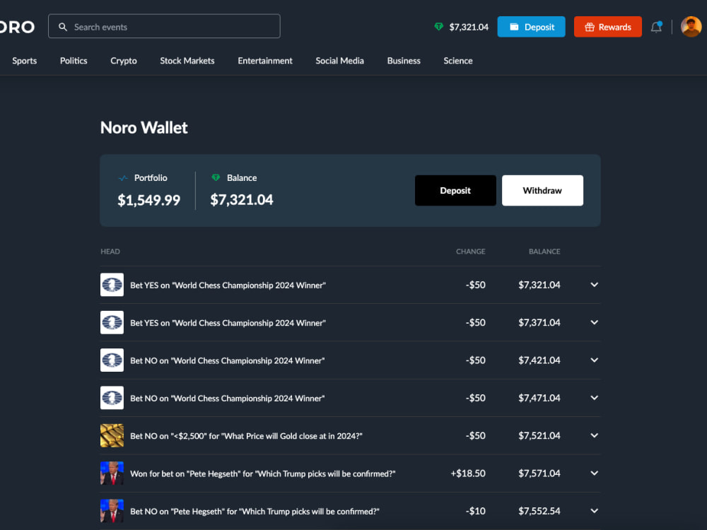The height and width of the screenshot is (530, 707).
Task: Click the header balance $7,321.04
Action: [469, 27]
